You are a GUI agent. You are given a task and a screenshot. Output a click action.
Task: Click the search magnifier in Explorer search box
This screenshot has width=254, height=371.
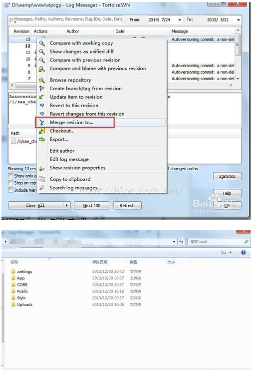point(246,242)
